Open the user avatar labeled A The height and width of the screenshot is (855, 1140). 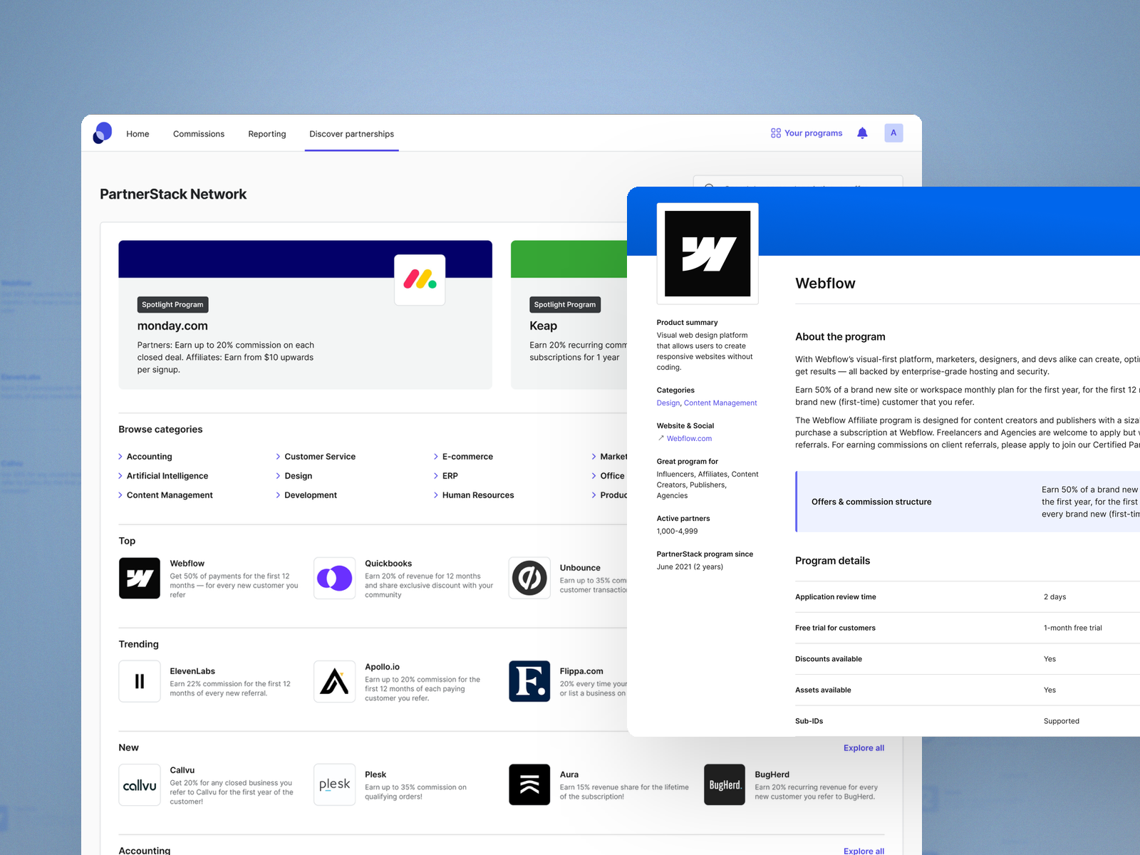(893, 133)
